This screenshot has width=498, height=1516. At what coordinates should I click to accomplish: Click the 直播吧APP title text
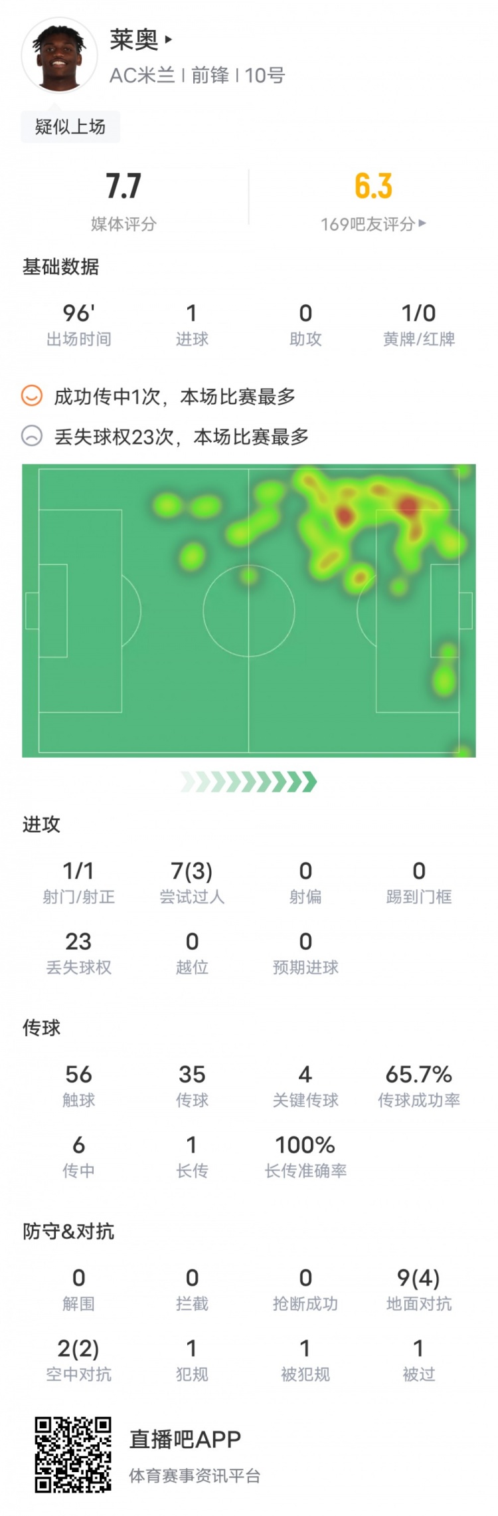tap(185, 1439)
